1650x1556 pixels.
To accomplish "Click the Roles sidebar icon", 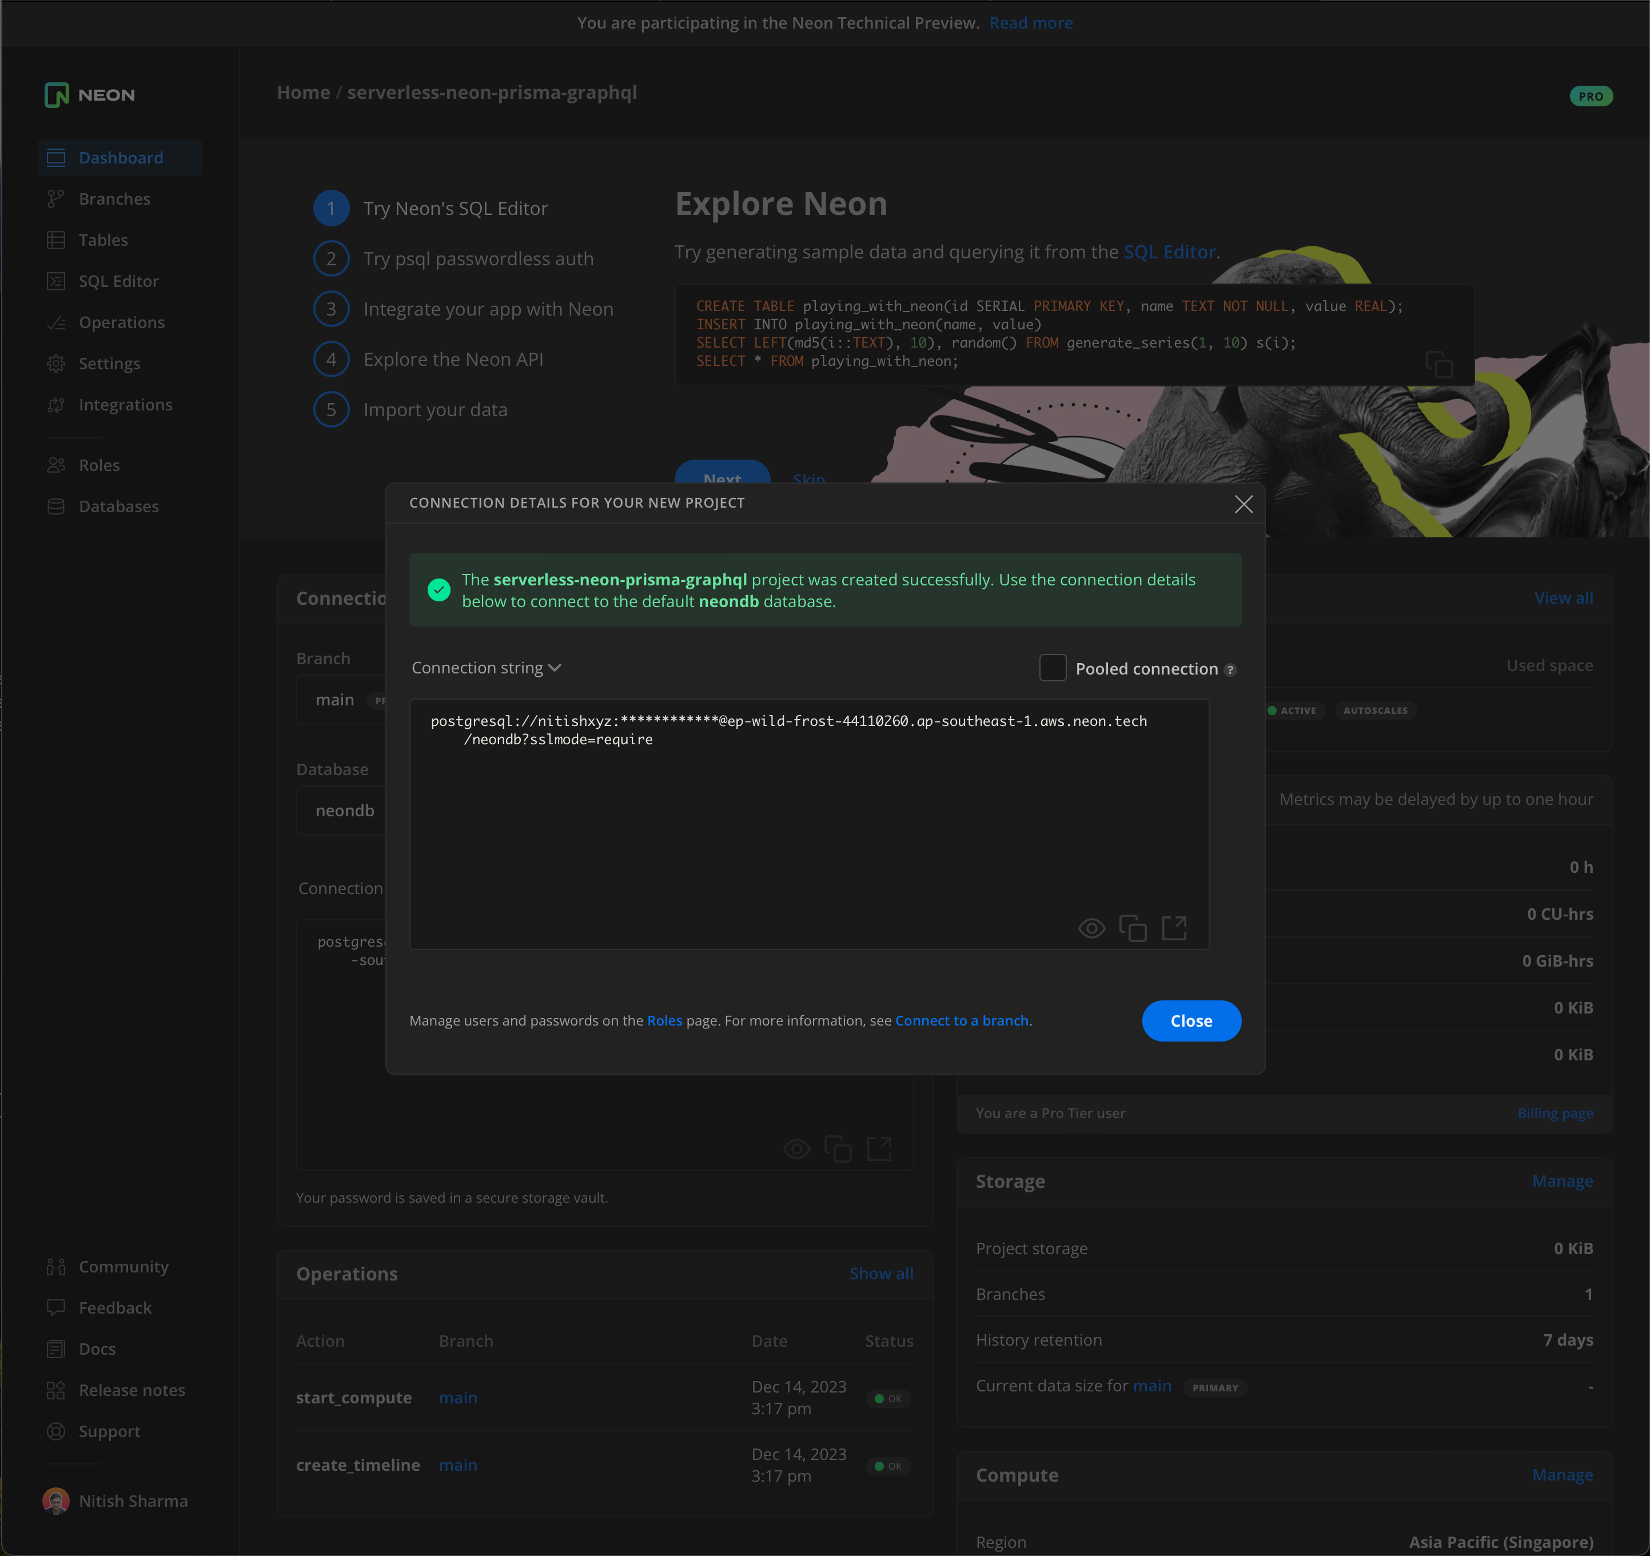I will pyautogui.click(x=55, y=465).
